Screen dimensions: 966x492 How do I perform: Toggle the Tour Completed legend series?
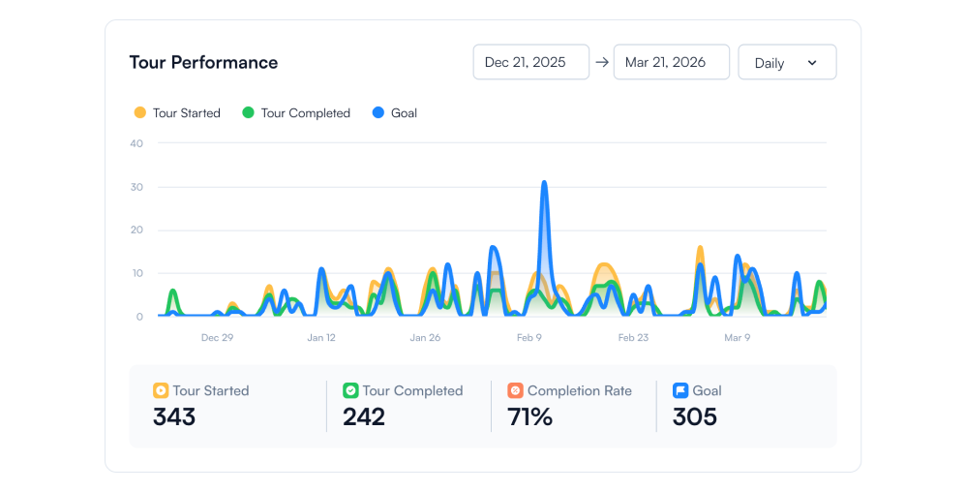click(x=305, y=113)
